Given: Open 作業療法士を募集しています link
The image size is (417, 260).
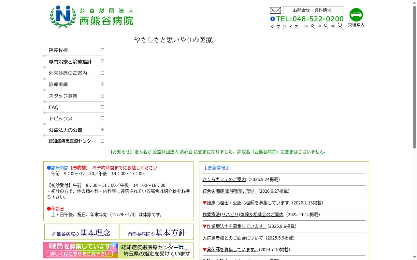Looking at the screenshot, I should tap(237, 226).
